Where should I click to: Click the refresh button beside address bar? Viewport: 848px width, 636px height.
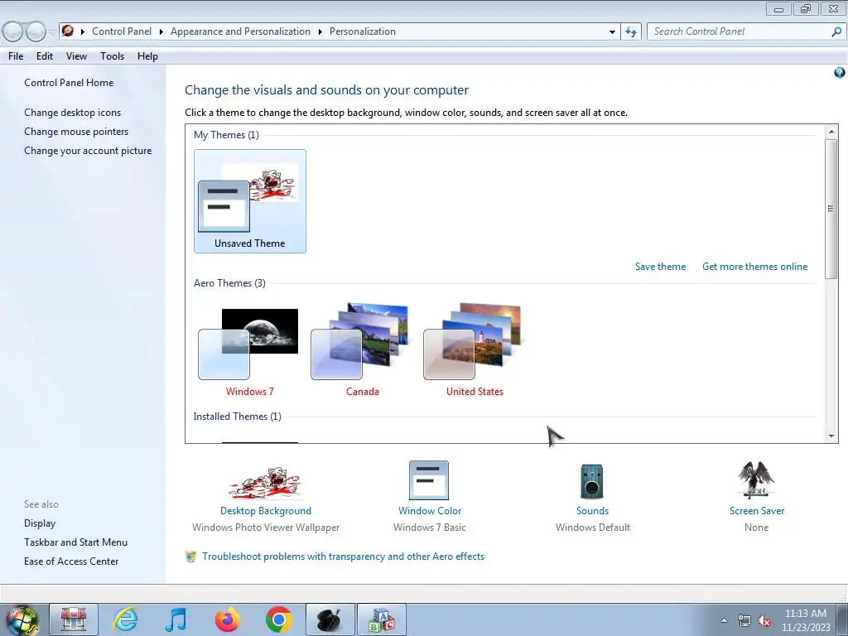(631, 32)
